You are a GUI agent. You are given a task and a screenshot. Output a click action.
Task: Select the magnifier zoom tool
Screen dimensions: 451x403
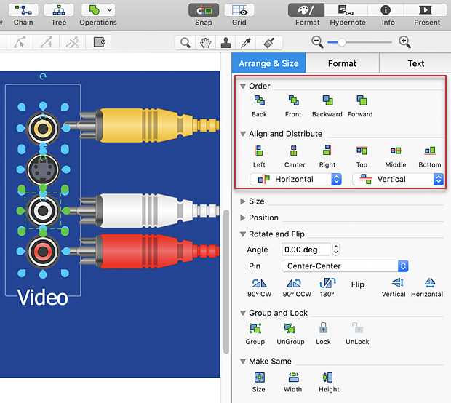(185, 43)
